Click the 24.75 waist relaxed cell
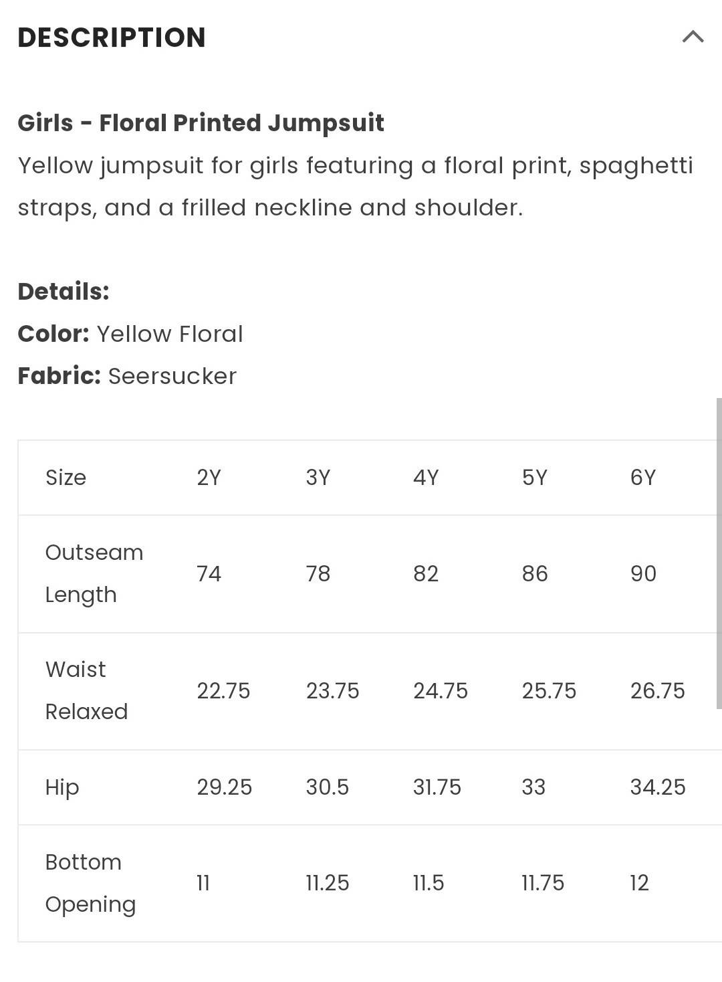 click(x=441, y=690)
